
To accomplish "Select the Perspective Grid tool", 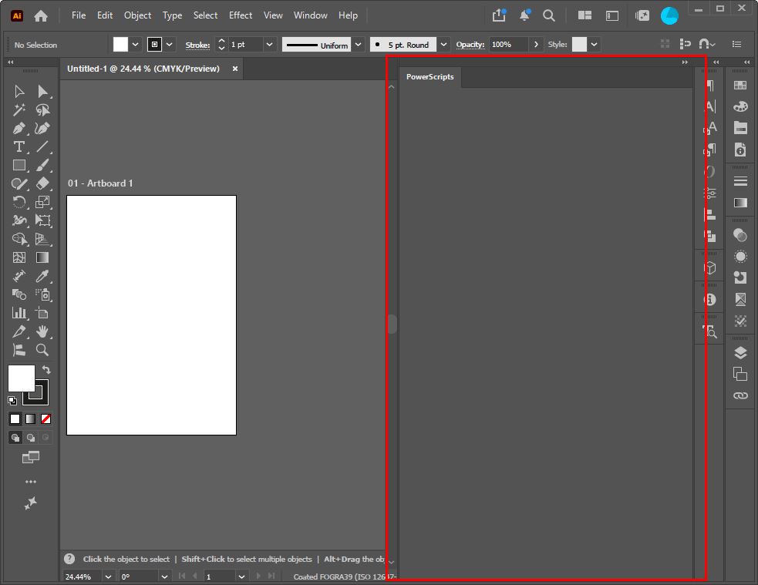I will tap(42, 239).
